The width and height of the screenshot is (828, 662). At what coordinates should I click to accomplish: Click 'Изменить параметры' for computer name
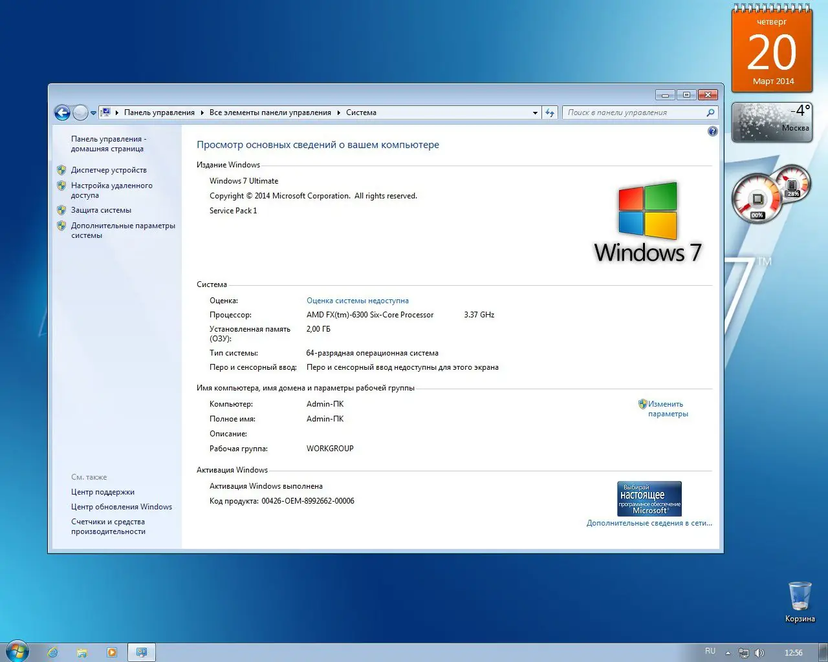pos(668,409)
